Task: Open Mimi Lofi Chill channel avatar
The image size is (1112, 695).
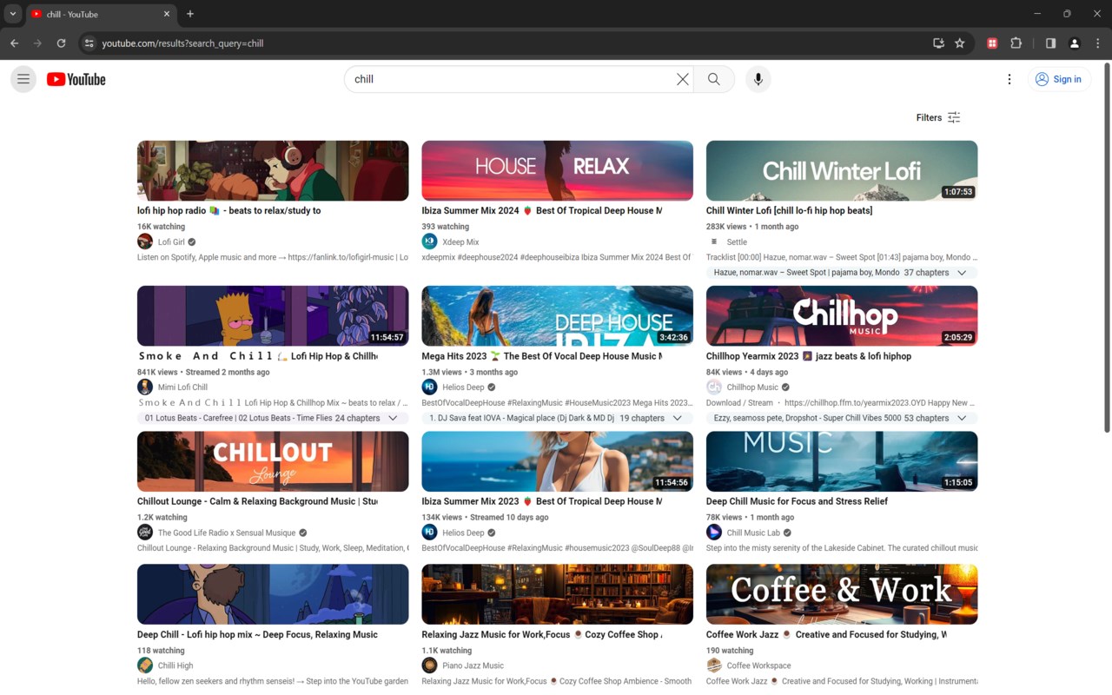Action: (x=145, y=387)
